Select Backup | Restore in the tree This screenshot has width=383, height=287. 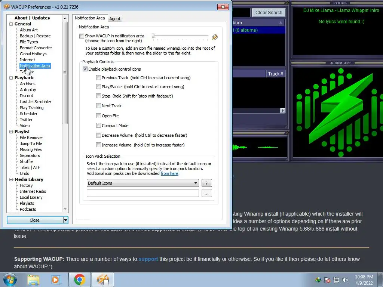pos(35,36)
